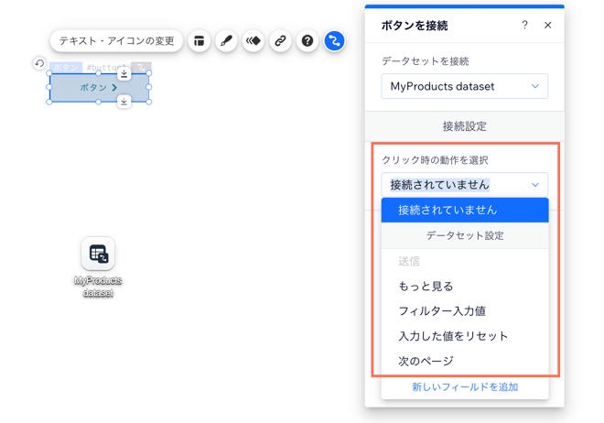Select 次のページ option
This screenshot has width=604, height=423.
point(465,361)
